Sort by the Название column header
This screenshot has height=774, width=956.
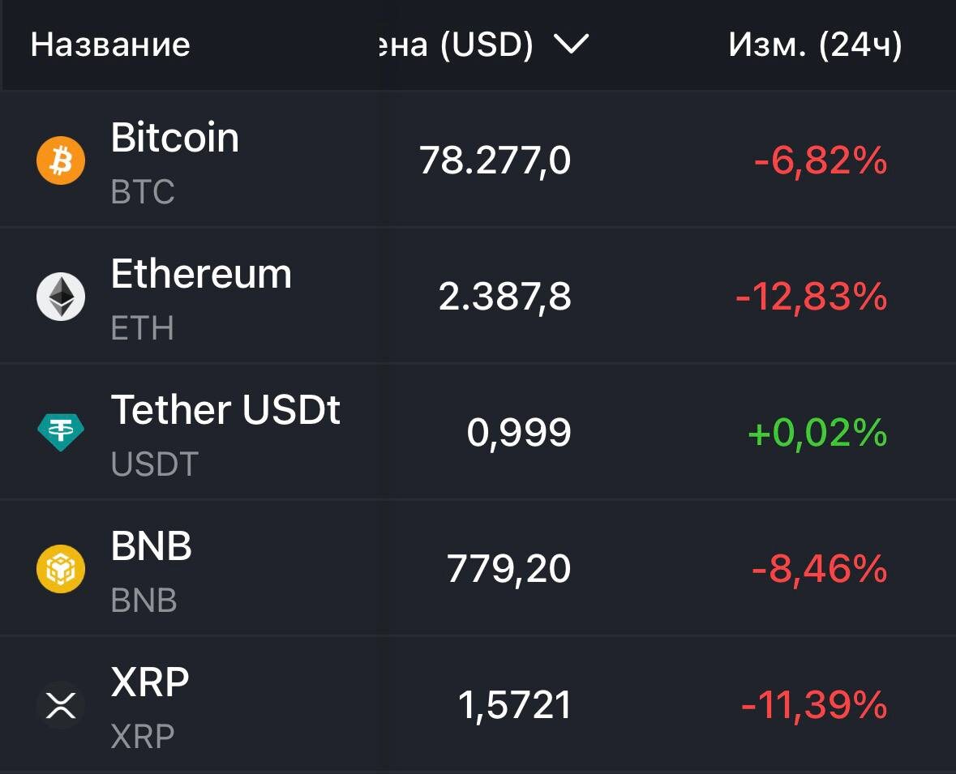click(x=110, y=45)
